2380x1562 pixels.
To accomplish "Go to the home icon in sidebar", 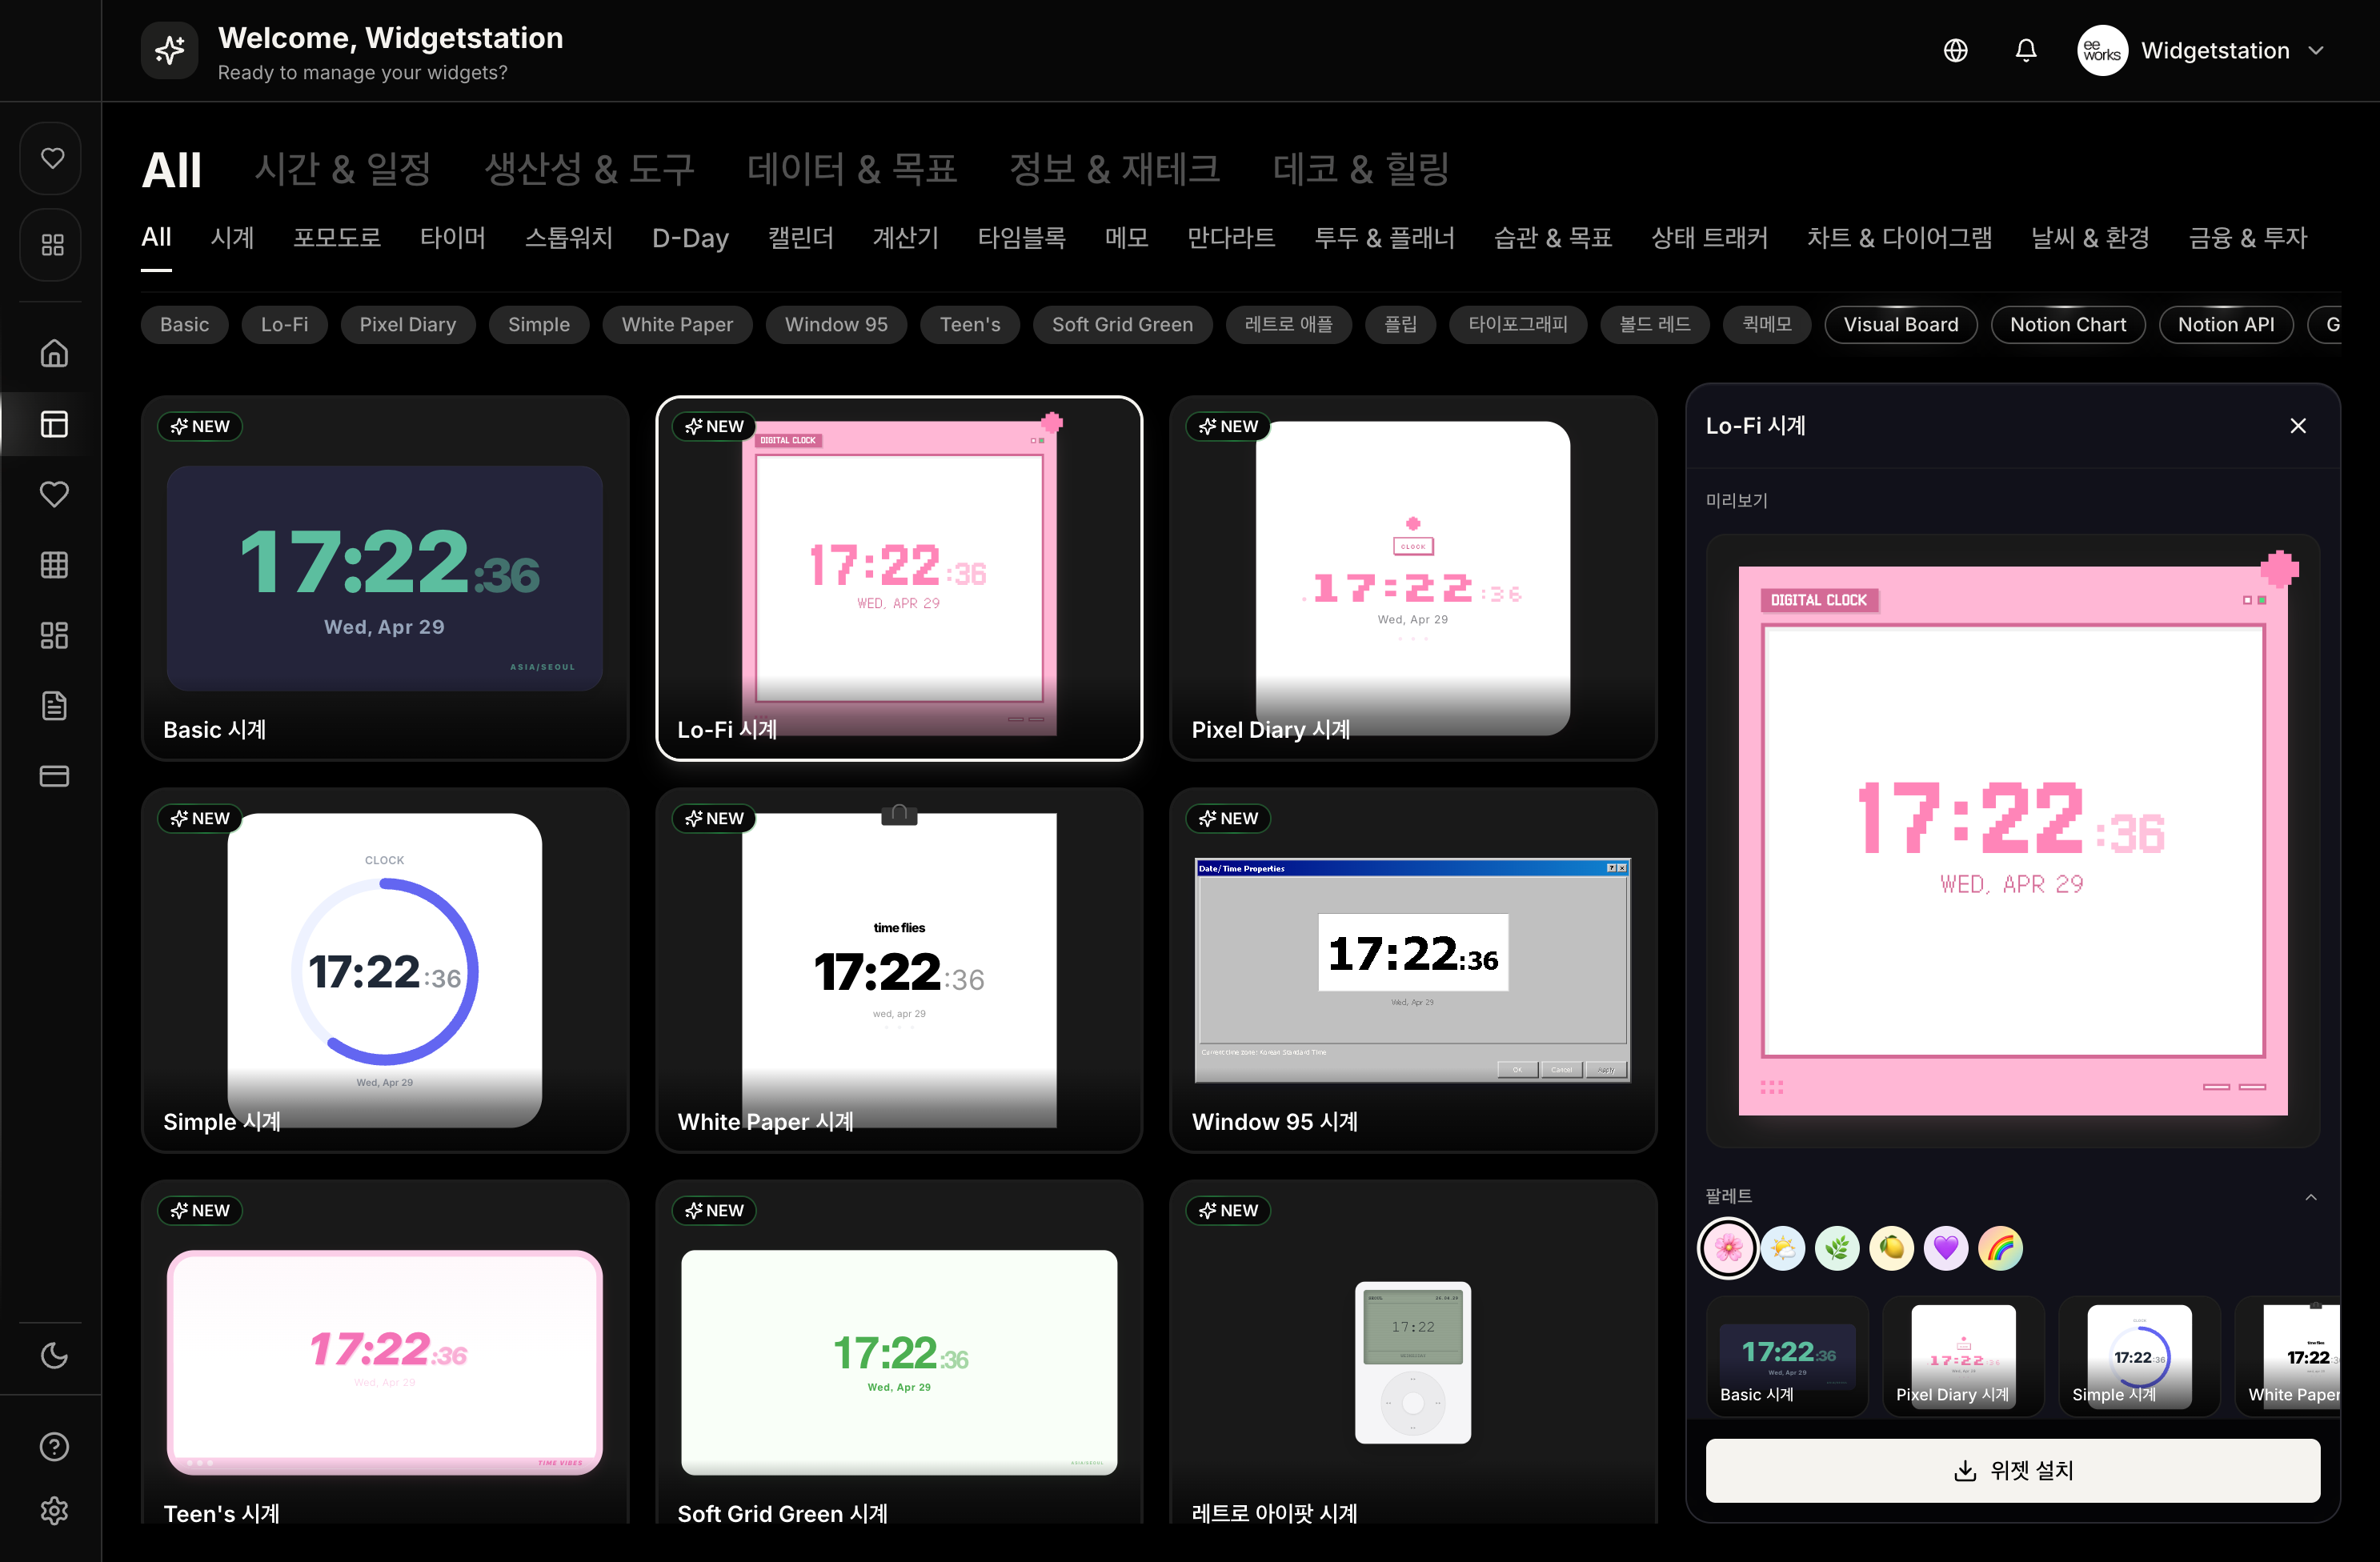I will point(54,353).
